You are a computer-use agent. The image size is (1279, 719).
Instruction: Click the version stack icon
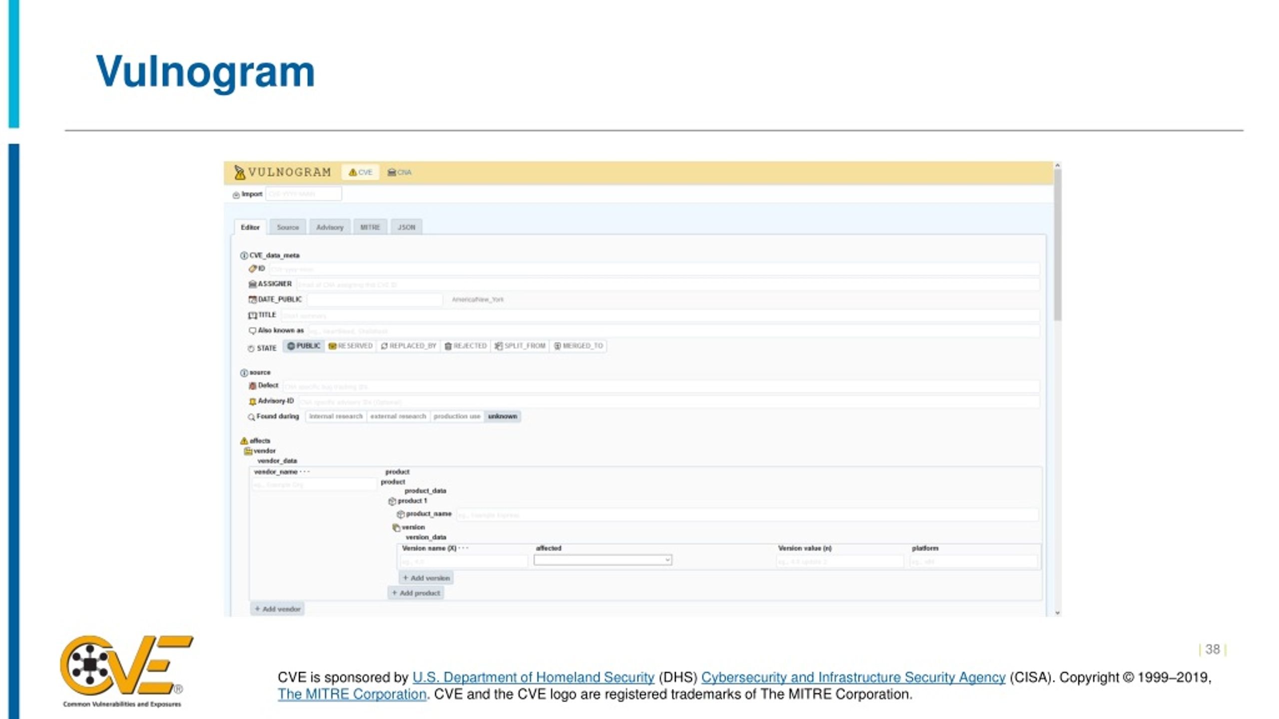click(396, 528)
